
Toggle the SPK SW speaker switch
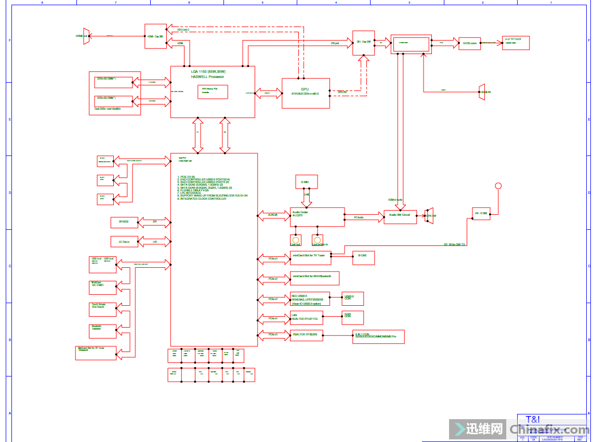pos(428,216)
